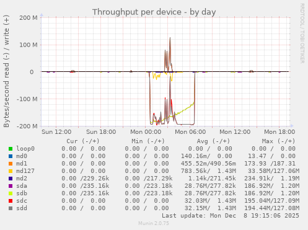Click the 'Last update' timestamp text
Image resolution: width=308 pixels, height=230 pixels.
click(x=231, y=216)
